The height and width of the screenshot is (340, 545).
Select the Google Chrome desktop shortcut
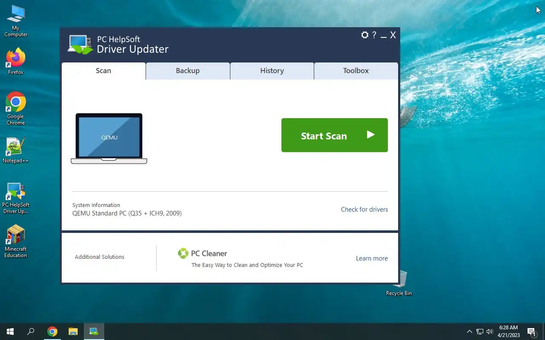(16, 109)
